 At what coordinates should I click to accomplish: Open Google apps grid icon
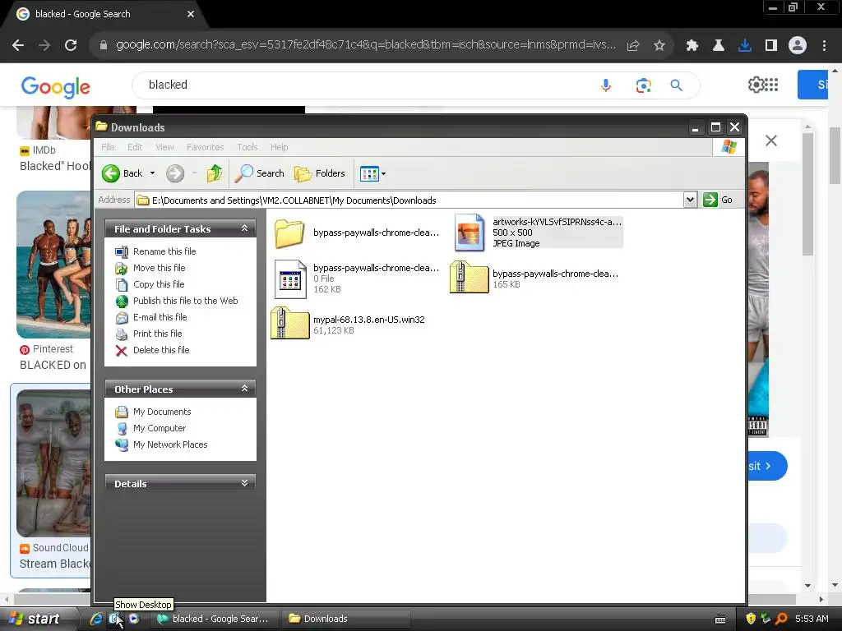click(x=772, y=85)
